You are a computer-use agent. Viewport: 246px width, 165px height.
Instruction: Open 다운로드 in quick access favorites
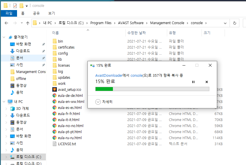(x=23, y=51)
